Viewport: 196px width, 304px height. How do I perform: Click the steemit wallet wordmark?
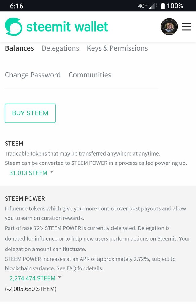coord(67,27)
